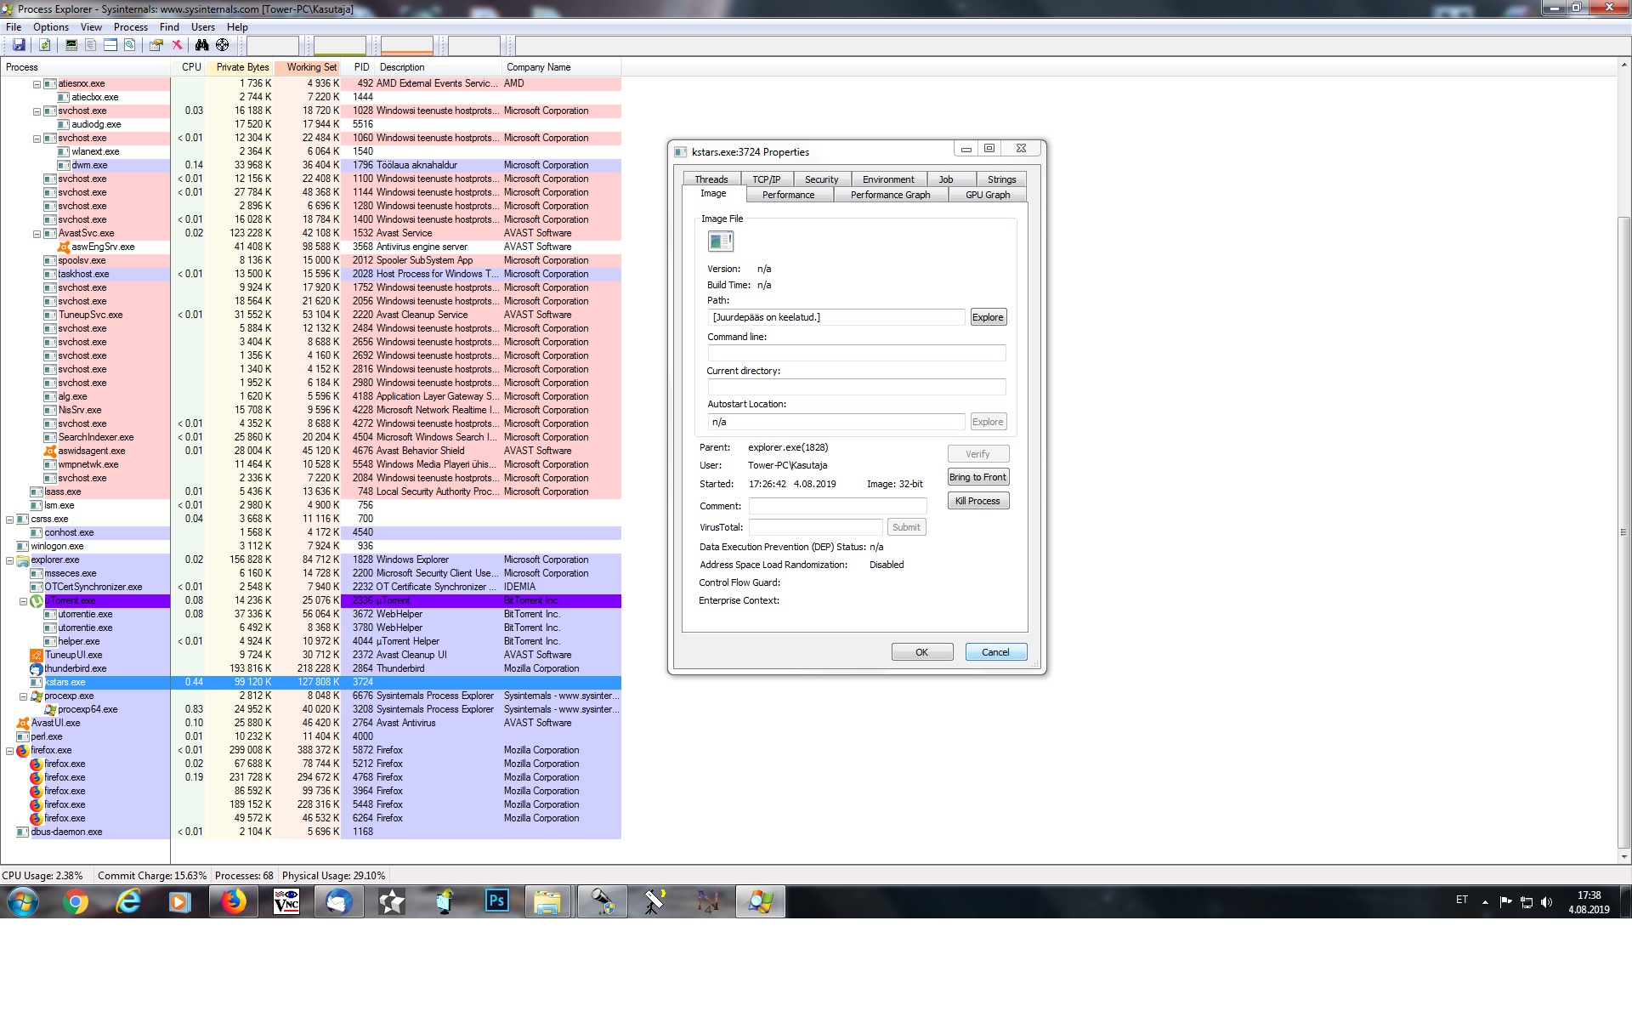Viewport: 1632px width, 1017px height.
Task: Click the binoculars Find Handle icon
Action: pos(202,45)
